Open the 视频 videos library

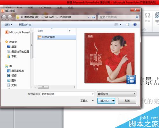coord(12,76)
